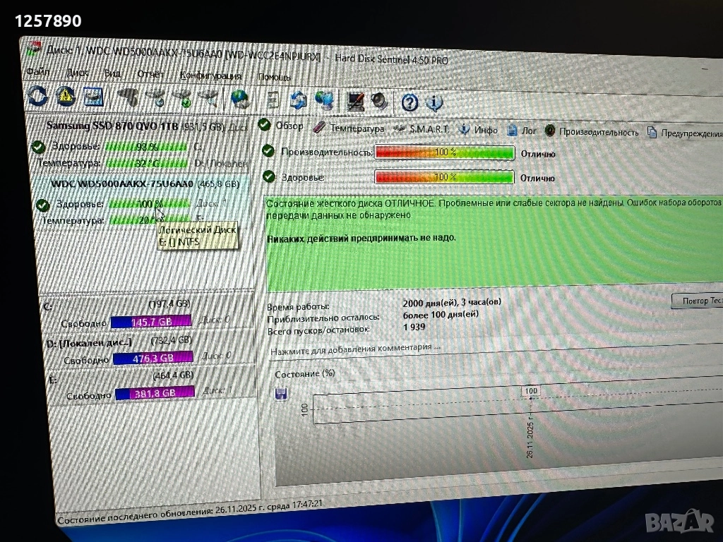Image resolution: width=723 pixels, height=542 pixels.
Task: Click the WDC disk health bar showing 100 %
Action: (149, 203)
